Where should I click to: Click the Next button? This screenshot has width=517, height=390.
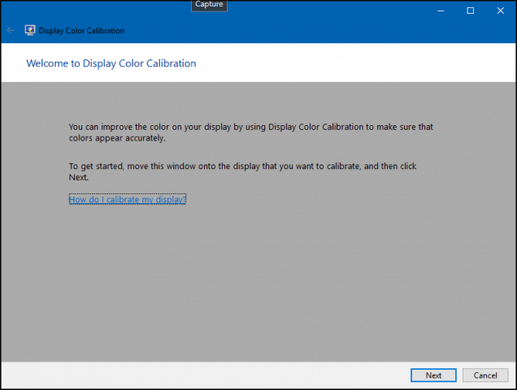[433, 375]
